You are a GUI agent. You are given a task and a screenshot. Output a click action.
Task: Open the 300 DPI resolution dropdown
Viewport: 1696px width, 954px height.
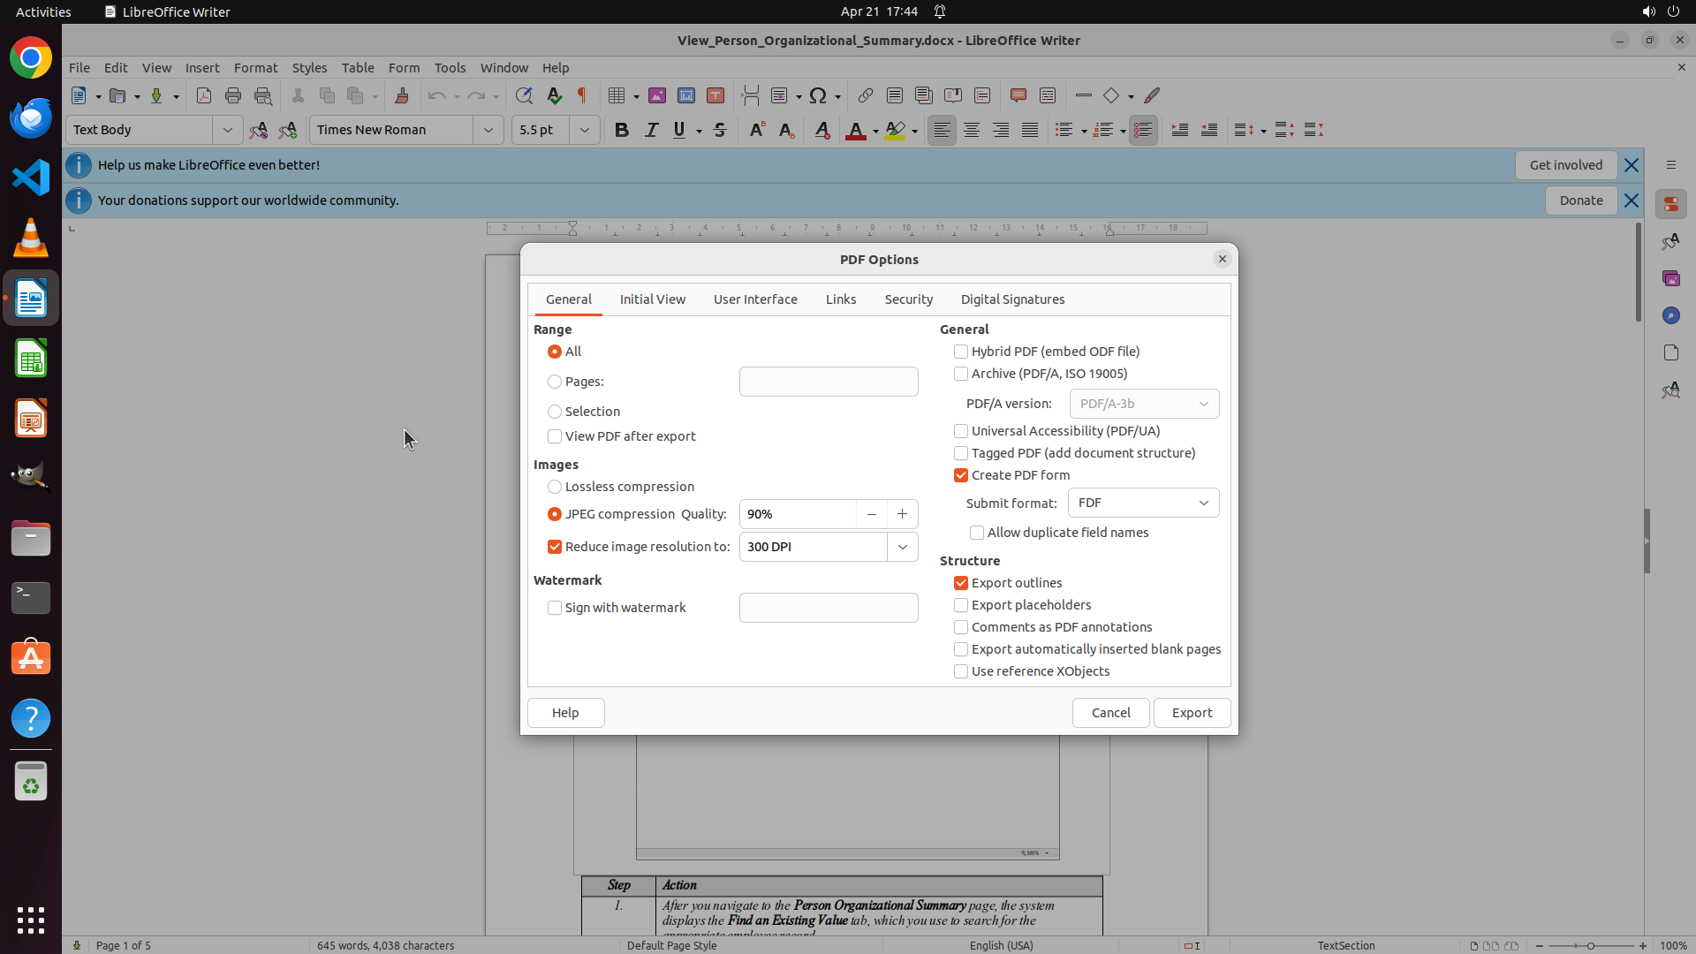pyautogui.click(x=902, y=547)
